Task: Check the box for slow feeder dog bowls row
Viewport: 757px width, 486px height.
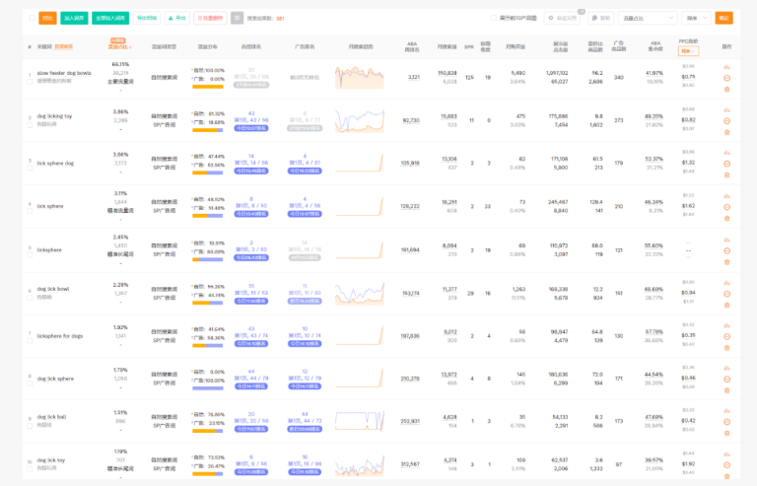Action: (x=30, y=82)
